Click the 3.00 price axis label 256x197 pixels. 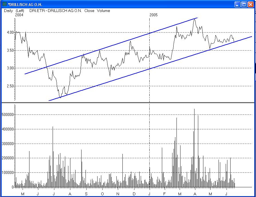point(10,68)
